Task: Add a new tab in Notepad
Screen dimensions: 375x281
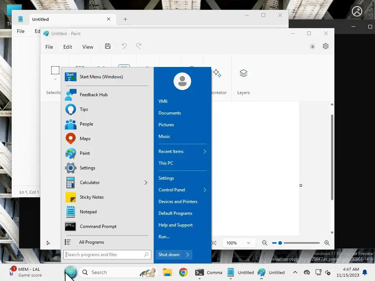Action: (125, 19)
